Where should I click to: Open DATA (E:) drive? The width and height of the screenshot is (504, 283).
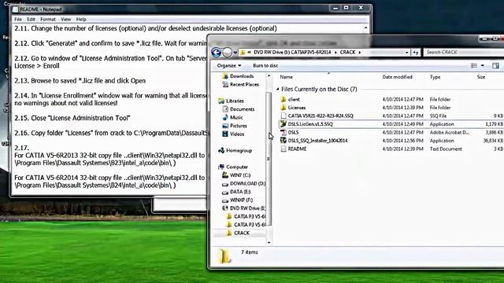240,192
